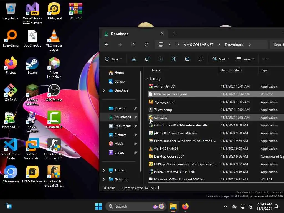Image resolution: width=284 pixels, height=213 pixels.
Task: Sort by Date modified column header
Action: (x=239, y=70)
